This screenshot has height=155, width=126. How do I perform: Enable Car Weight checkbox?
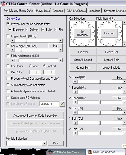pyautogui.click(x=8, y=46)
